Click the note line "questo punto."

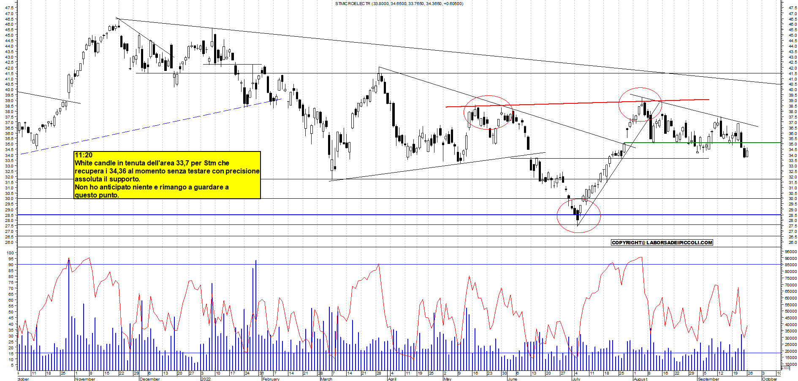[97, 195]
